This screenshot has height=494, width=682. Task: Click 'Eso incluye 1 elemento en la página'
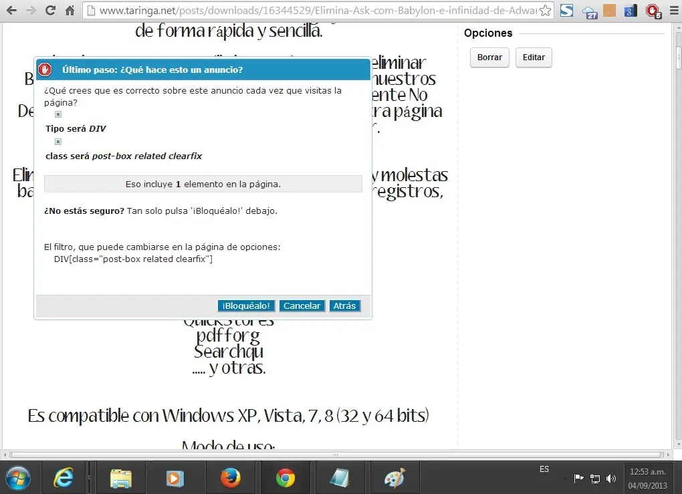[x=203, y=184]
